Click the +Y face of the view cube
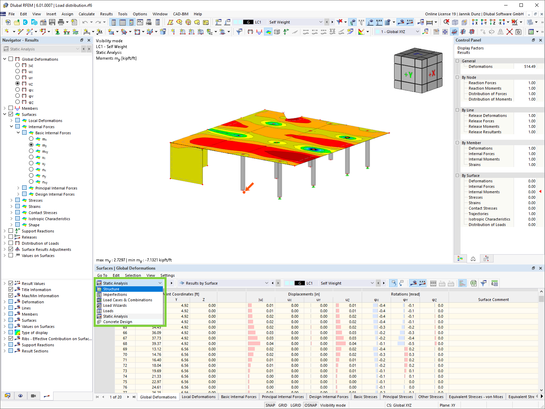 tap(408, 75)
